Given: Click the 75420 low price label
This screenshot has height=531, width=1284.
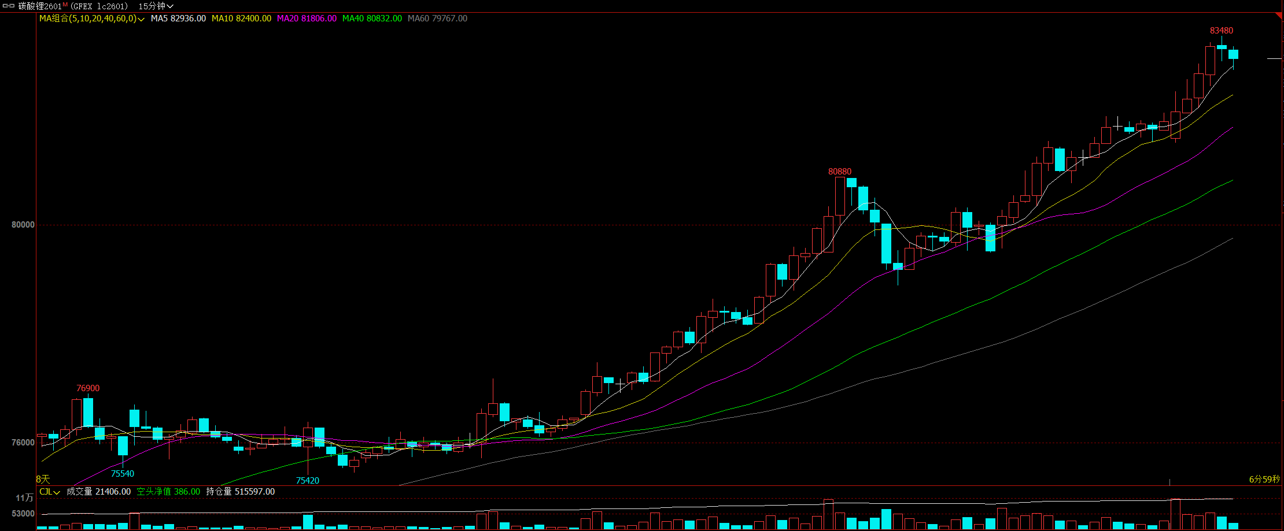Looking at the screenshot, I should tap(308, 480).
